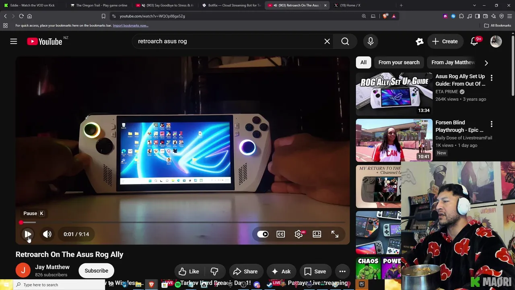
Task: Save the video to a playlist
Action: click(315, 271)
